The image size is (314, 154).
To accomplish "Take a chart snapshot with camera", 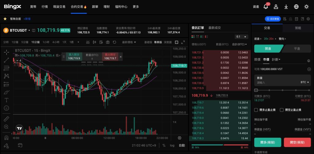I will click(108, 42).
